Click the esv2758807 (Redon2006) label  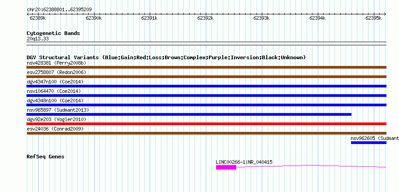tap(56, 72)
